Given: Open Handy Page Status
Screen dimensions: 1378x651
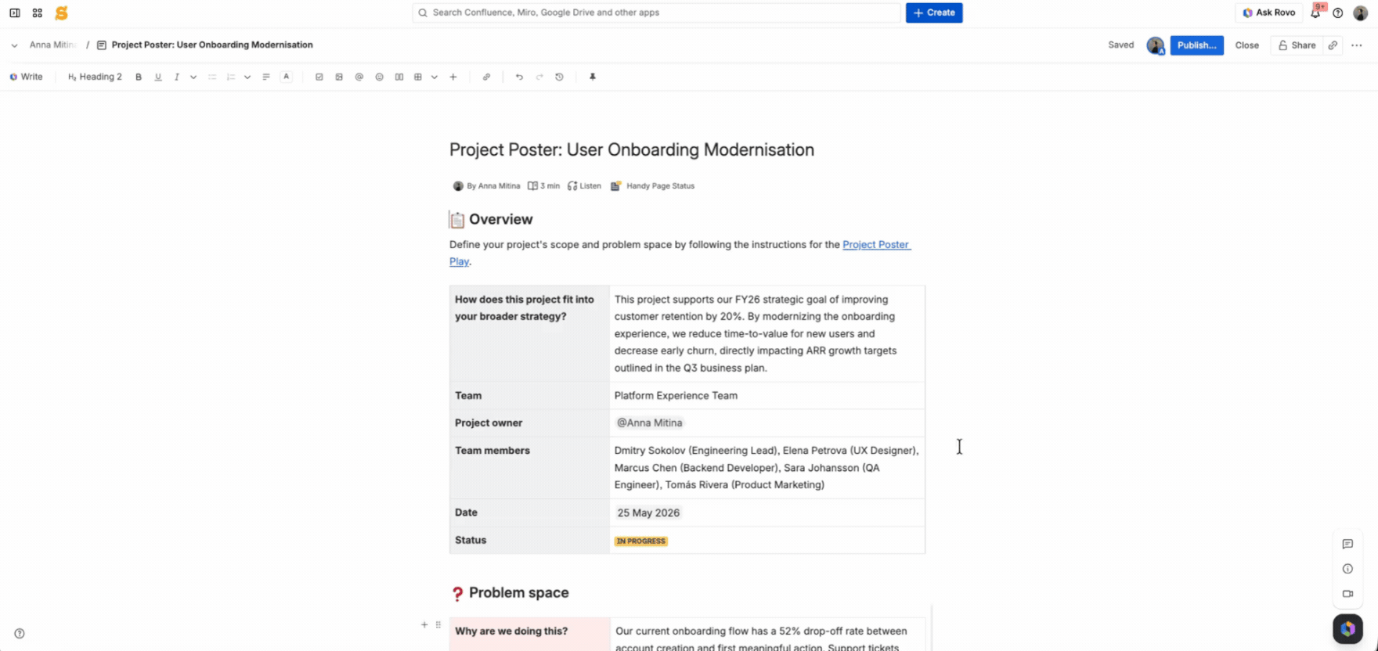Looking at the screenshot, I should click(x=653, y=186).
